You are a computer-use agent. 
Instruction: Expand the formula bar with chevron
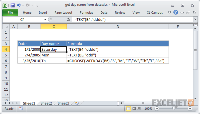(x=195, y=19)
